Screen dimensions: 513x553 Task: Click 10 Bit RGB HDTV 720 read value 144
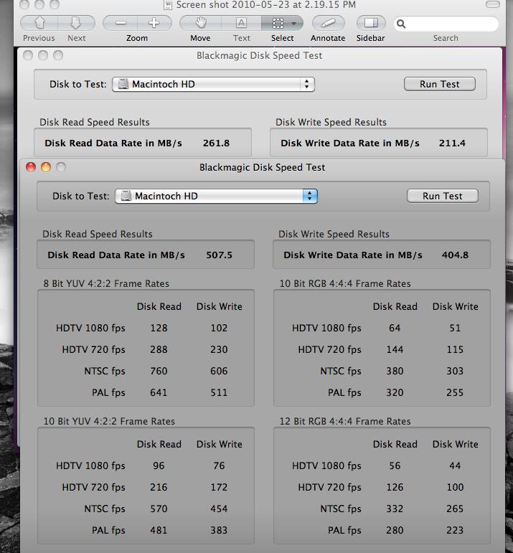395,349
